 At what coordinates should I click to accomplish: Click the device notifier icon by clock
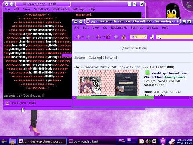pos(172,141)
